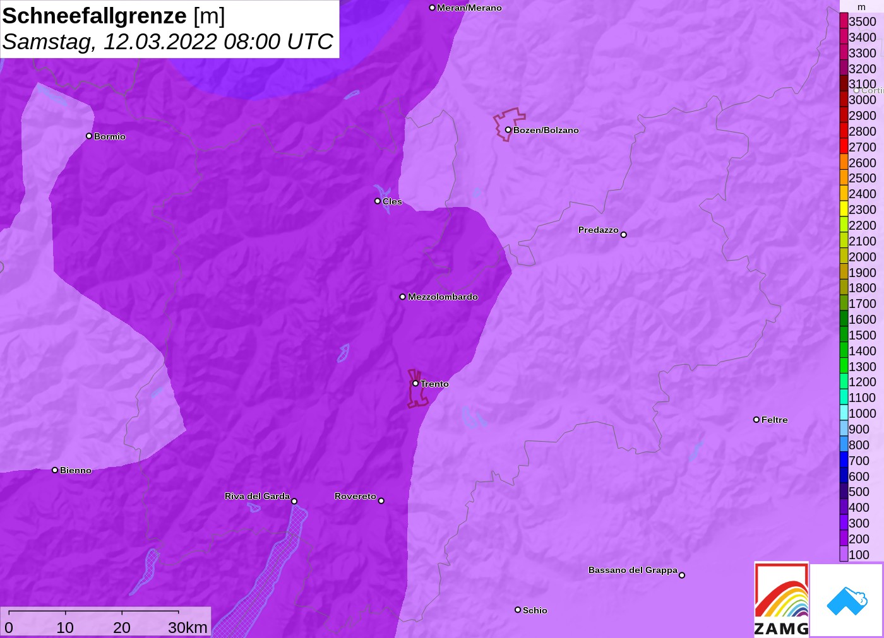Viewport: 884px width, 638px height.
Task: Click the Schio location marker
Action: [x=518, y=610]
